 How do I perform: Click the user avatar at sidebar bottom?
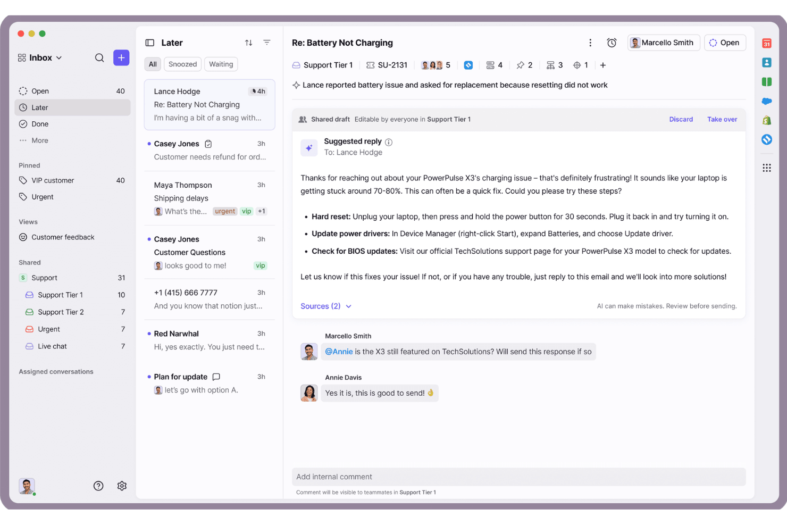click(x=27, y=486)
